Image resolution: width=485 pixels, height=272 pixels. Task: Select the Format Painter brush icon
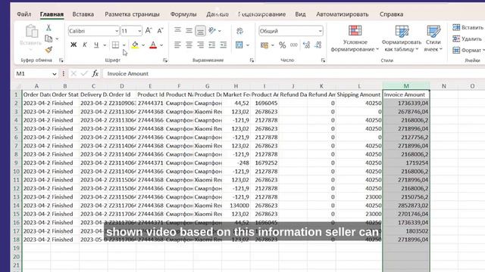coord(48,49)
